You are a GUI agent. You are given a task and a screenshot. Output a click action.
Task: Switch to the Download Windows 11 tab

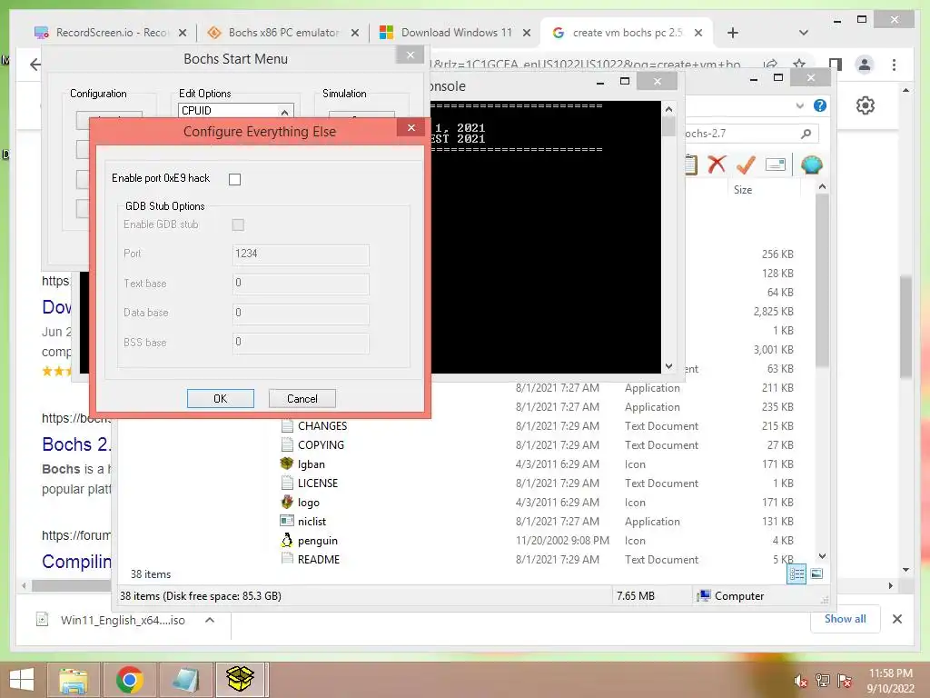tap(456, 33)
